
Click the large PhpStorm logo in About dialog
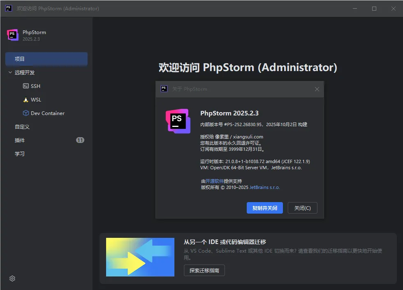(x=178, y=121)
